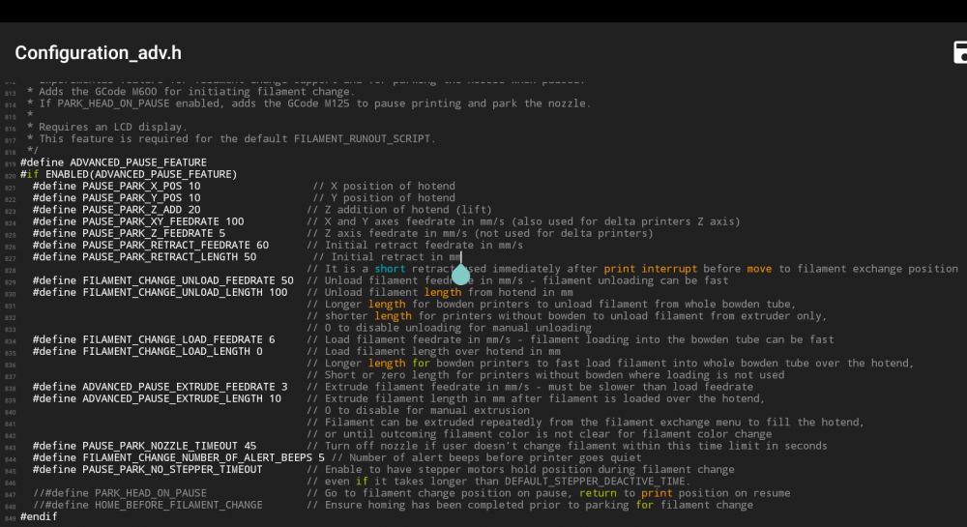
Task: Click the commented PARK_HEAD_ON_PAUSE line
Action: pyautogui.click(x=120, y=493)
